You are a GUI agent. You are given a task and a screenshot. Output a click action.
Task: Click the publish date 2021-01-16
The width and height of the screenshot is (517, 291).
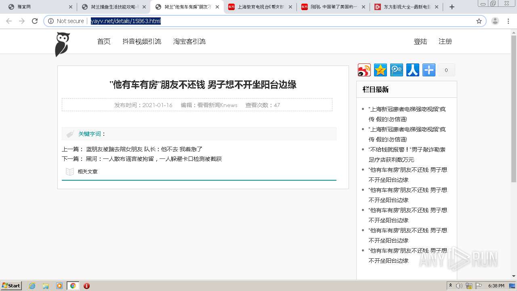(x=158, y=105)
